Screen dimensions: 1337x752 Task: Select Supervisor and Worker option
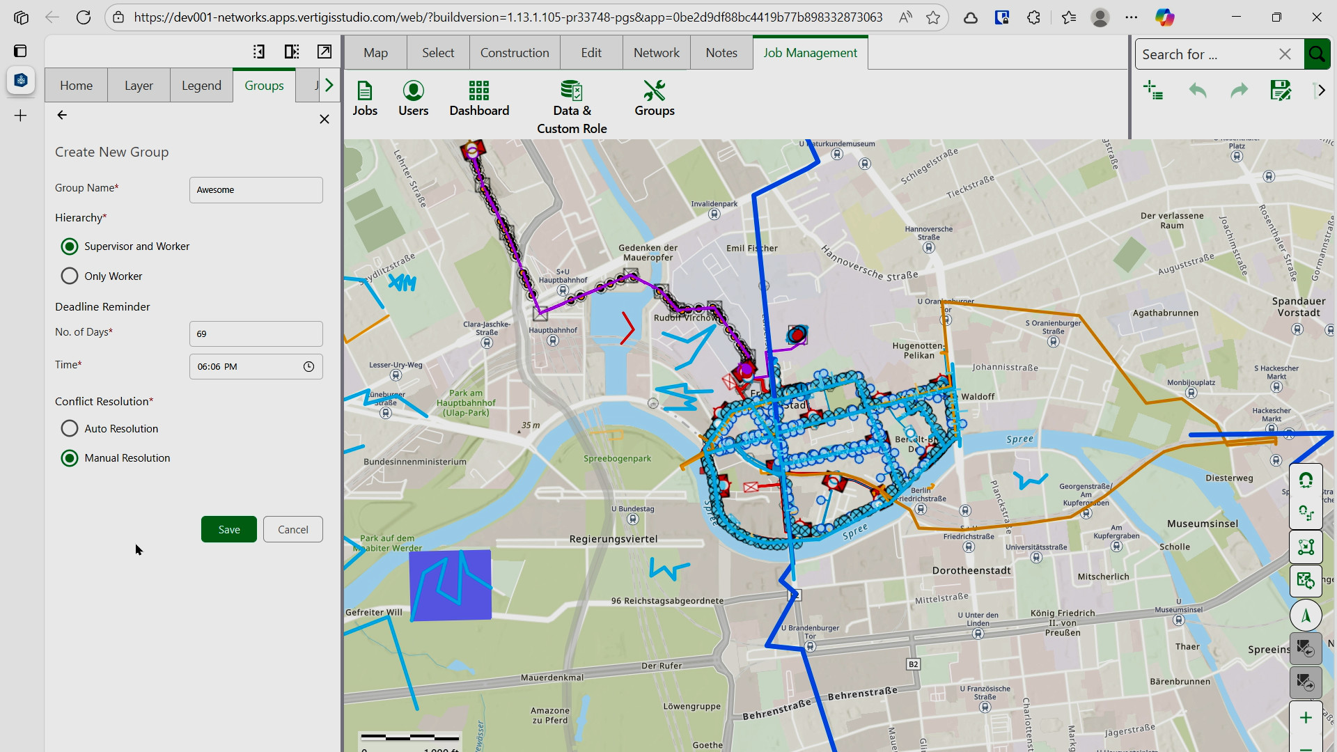click(70, 246)
